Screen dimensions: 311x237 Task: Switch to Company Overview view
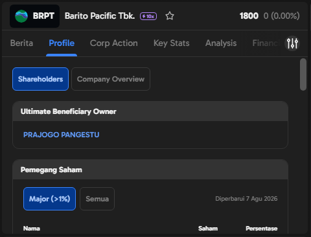111,79
